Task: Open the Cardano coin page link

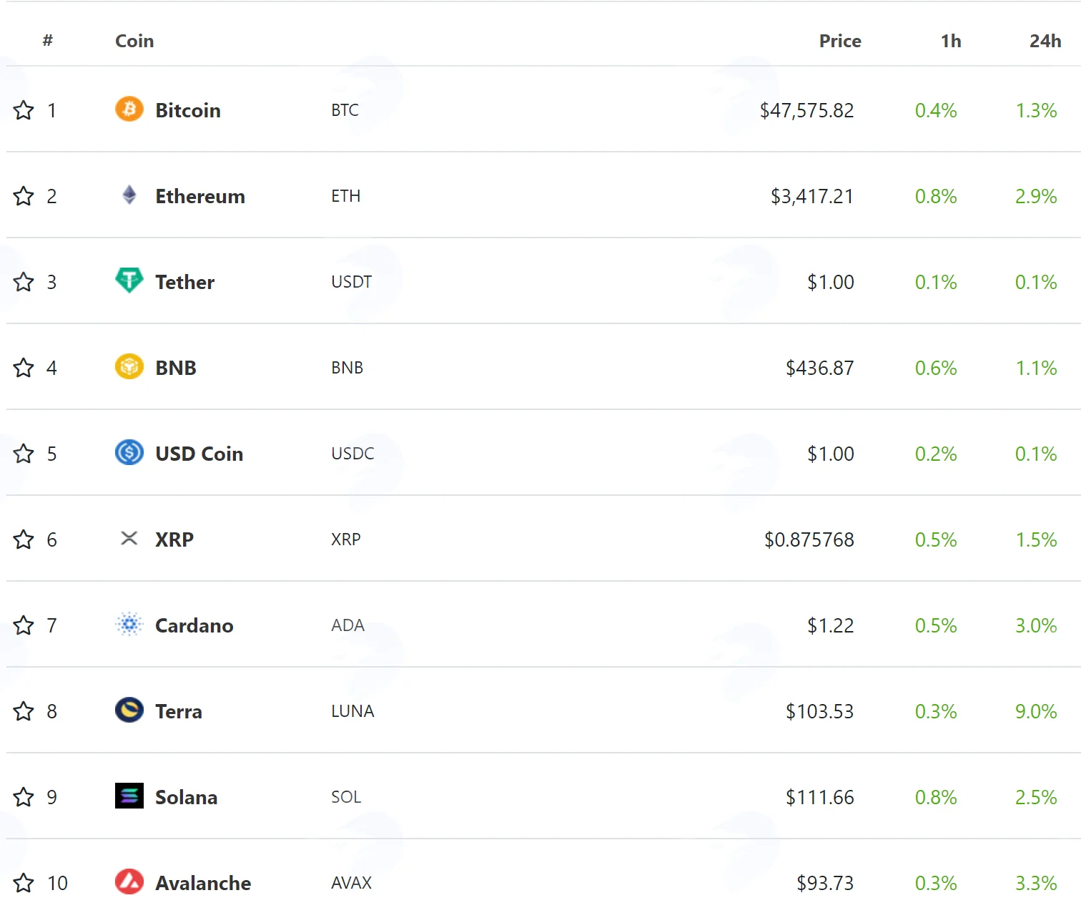Action: pos(194,625)
